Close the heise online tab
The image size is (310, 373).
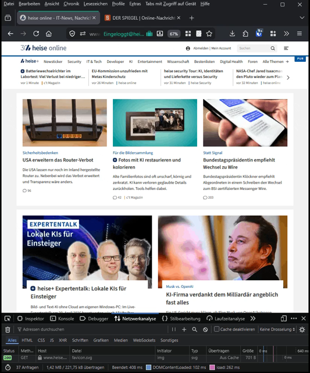coord(94,18)
